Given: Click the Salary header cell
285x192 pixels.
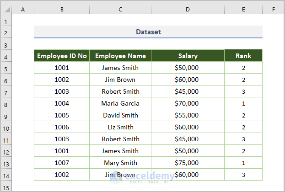Looking at the screenshot, I should tap(188, 56).
